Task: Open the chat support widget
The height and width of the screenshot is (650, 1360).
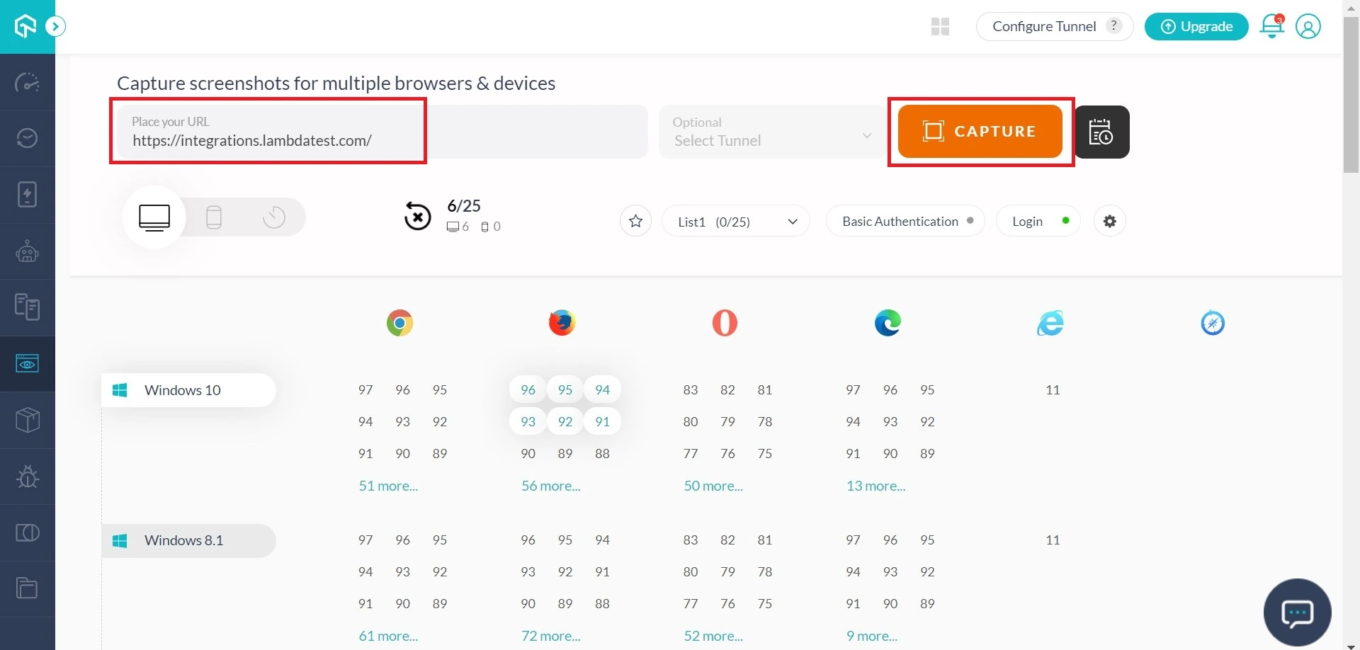Action: pos(1297,612)
